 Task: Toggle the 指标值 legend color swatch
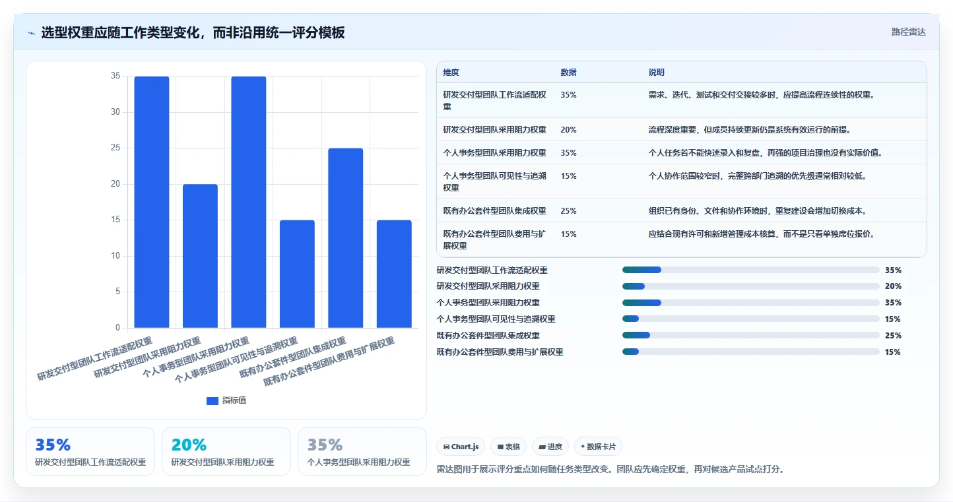click(x=213, y=401)
